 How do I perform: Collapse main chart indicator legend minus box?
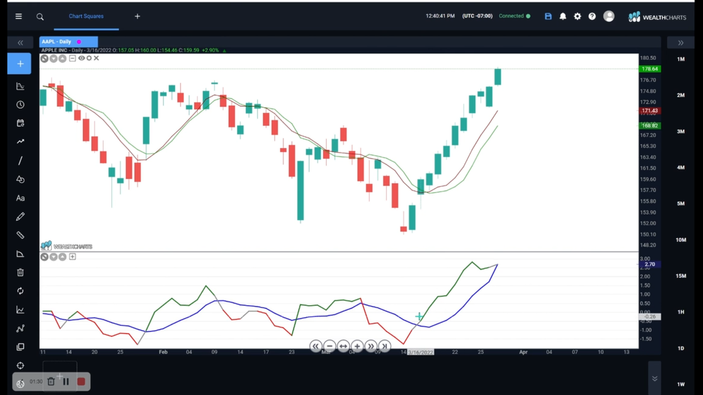(x=72, y=58)
